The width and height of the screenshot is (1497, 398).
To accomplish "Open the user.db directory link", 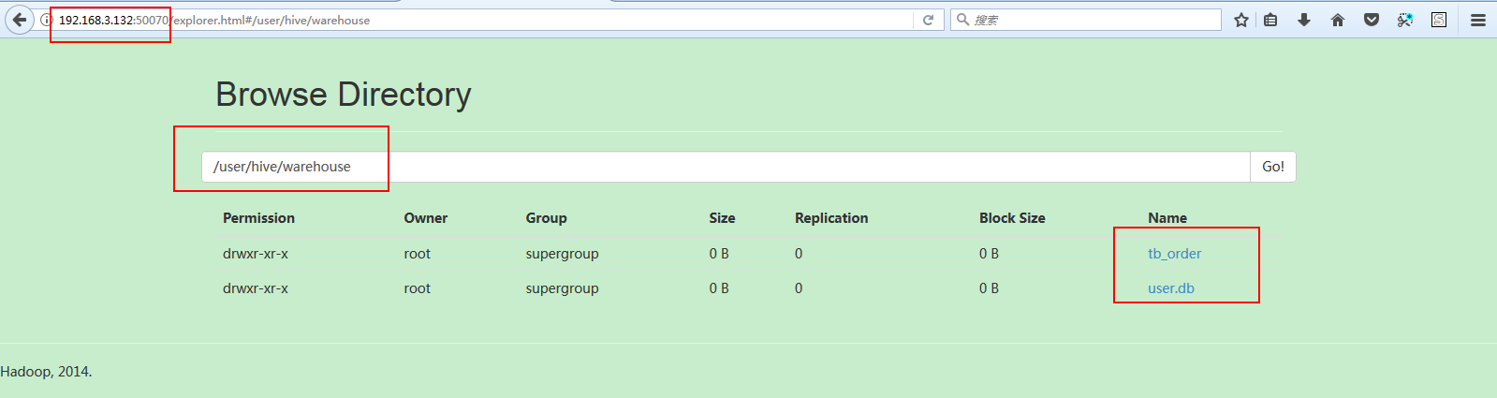I will pyautogui.click(x=1171, y=288).
